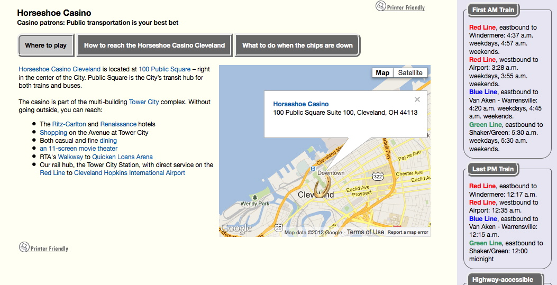The width and height of the screenshot is (557, 285).
Task: Open the dining link
Action: coord(108,141)
